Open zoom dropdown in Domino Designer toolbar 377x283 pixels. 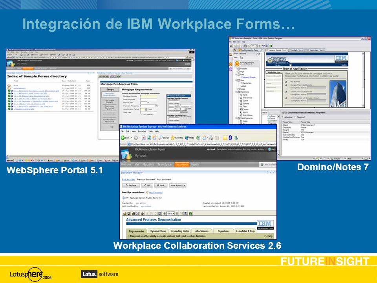pos(256,46)
